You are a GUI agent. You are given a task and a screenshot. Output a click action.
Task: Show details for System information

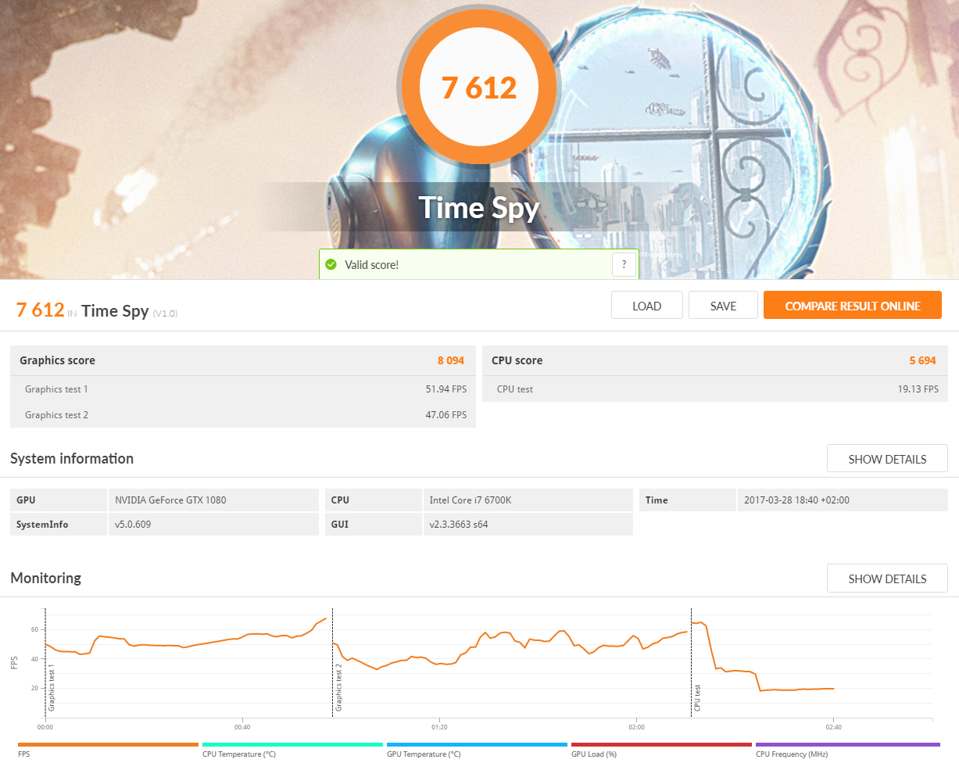887,459
